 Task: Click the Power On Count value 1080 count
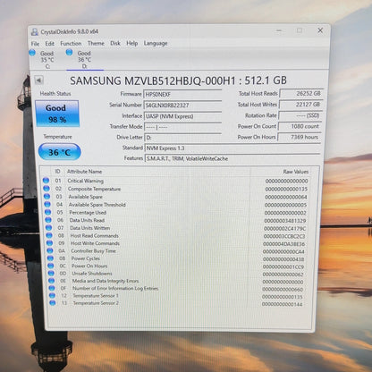click(300, 126)
